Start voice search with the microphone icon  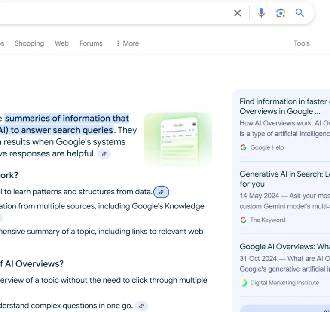point(261,13)
